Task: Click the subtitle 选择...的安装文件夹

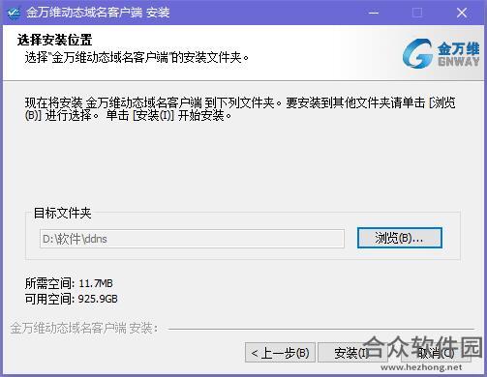Action: point(137,58)
